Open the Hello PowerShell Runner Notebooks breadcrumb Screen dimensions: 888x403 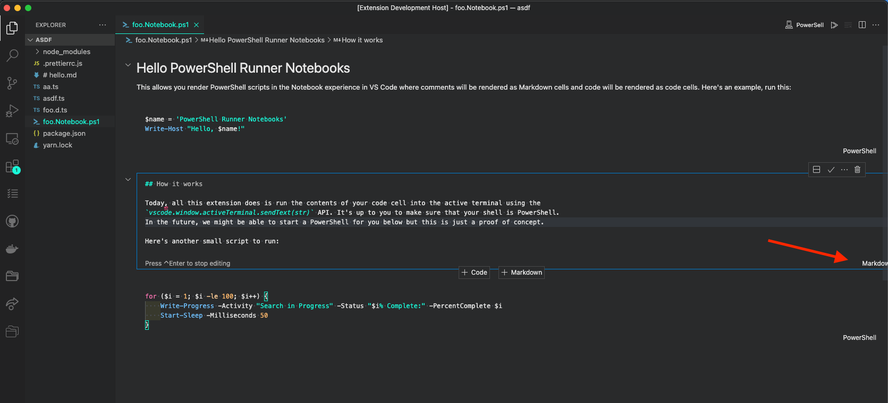tap(263, 40)
